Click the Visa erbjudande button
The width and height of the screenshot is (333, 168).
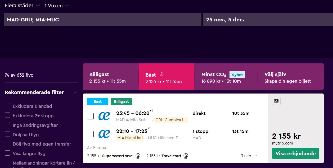click(296, 153)
